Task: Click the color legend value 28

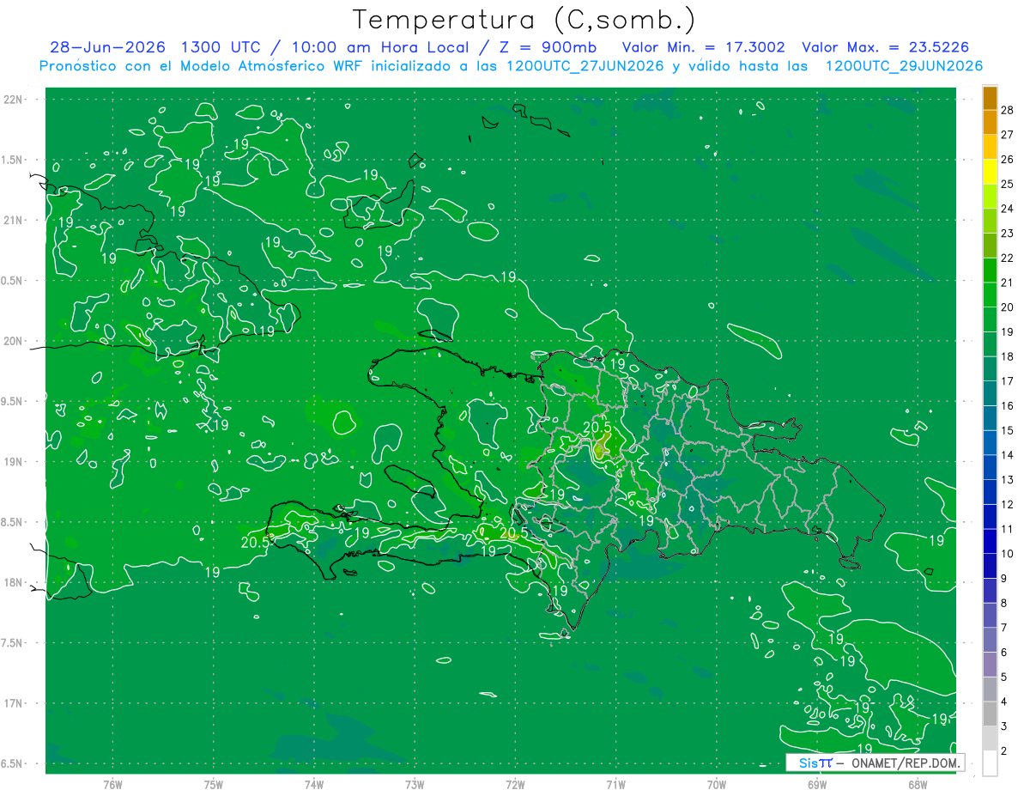Action: 1007,110
